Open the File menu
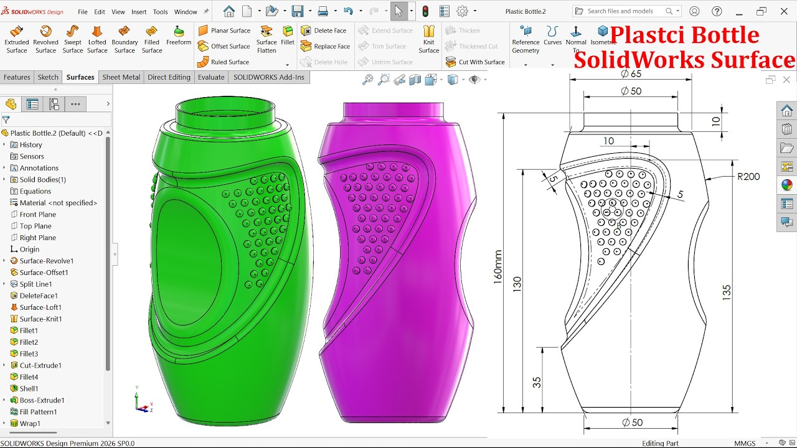The width and height of the screenshot is (797, 448). click(x=82, y=12)
